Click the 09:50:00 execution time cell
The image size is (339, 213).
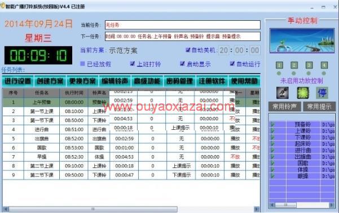[74, 175]
